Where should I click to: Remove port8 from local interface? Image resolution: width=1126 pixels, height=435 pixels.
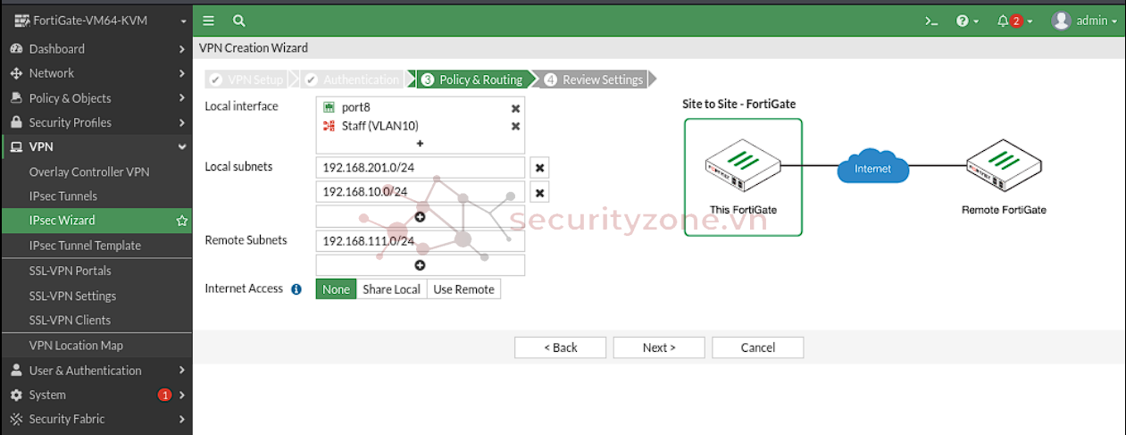(x=515, y=108)
